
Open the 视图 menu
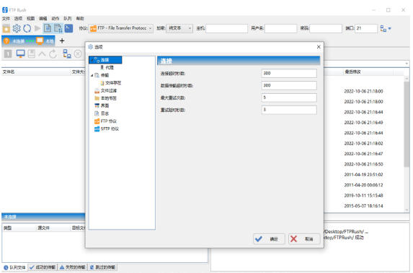[30, 19]
